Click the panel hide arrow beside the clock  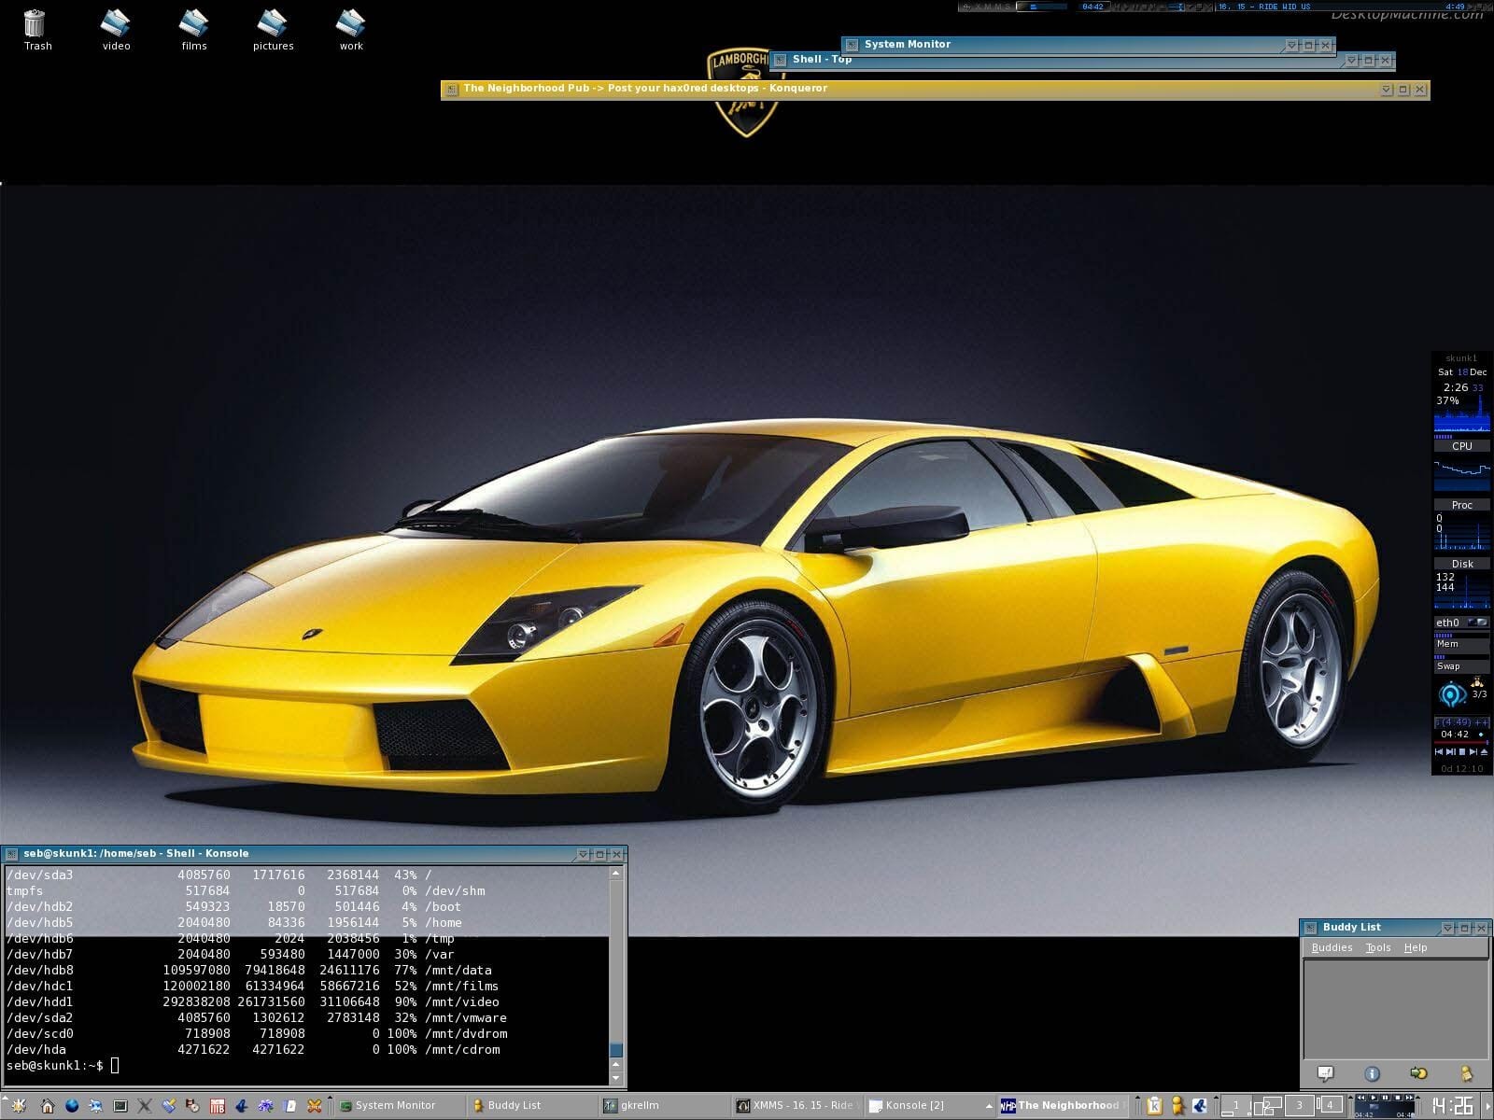pyautogui.click(x=1487, y=1106)
